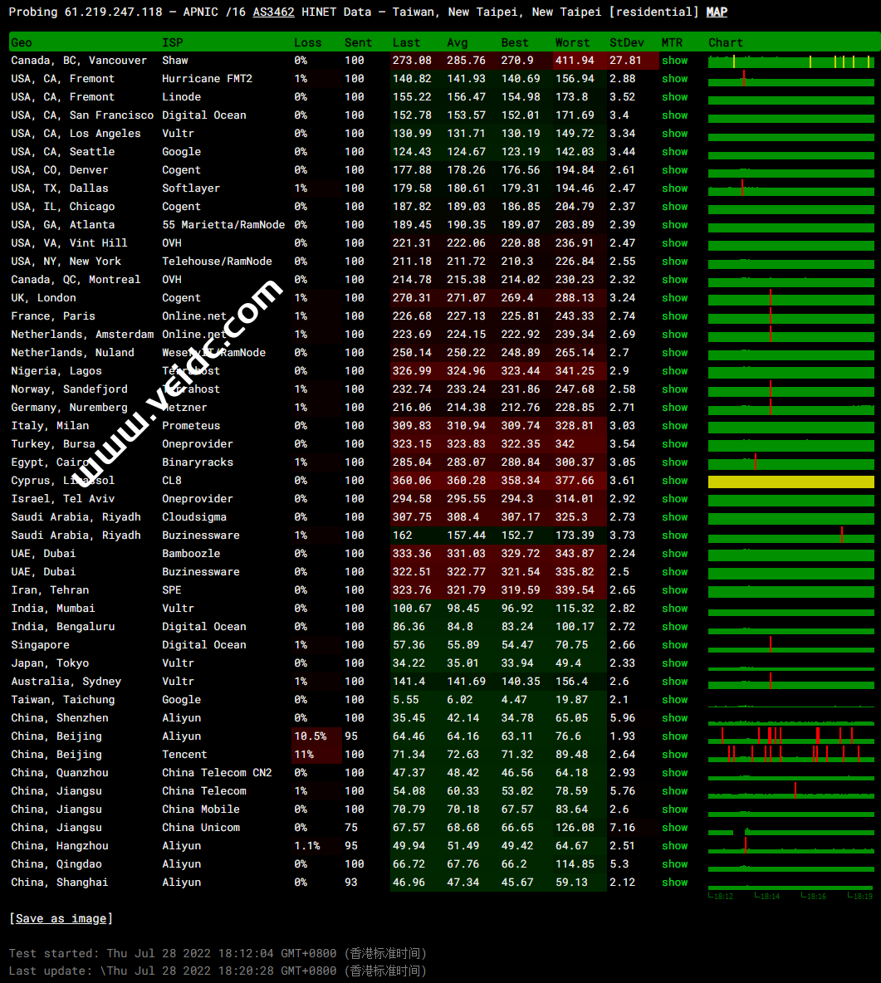The height and width of the screenshot is (983, 881).
Task: Show MTR for Cyprus Limassol CL8
Action: click(675, 480)
